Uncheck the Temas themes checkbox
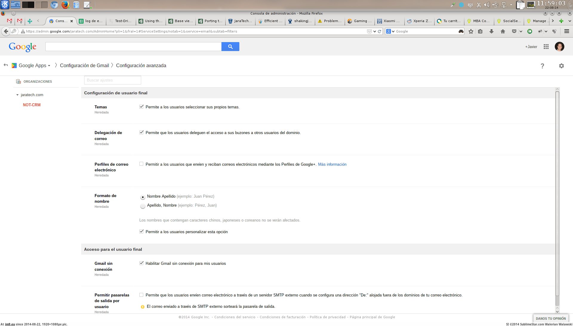Screen dimensions: 573x326 click(x=141, y=107)
